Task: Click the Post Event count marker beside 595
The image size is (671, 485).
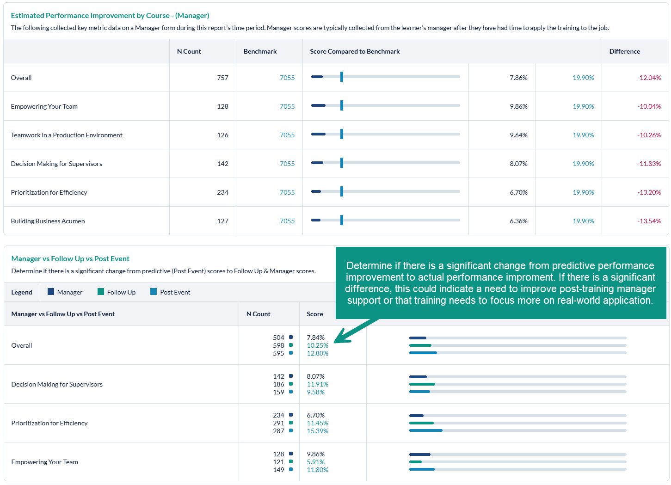Action: pyautogui.click(x=291, y=353)
